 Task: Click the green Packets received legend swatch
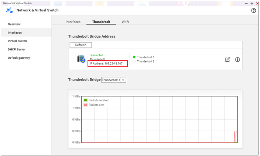(85, 100)
